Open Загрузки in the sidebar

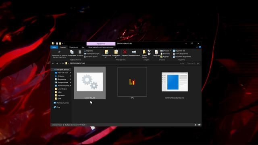tap(61, 76)
